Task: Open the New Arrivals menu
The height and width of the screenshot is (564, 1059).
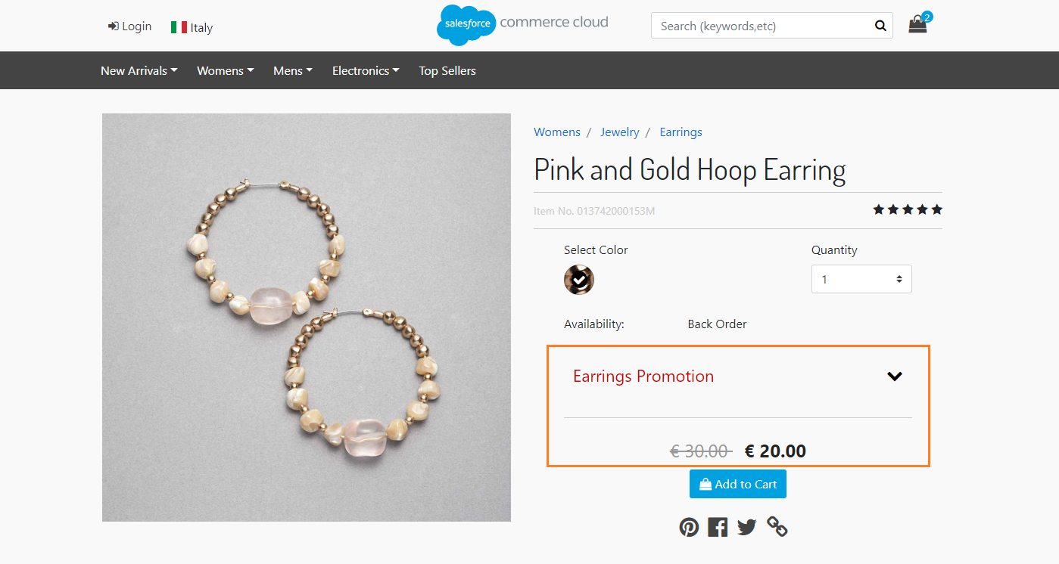Action: [x=139, y=71]
